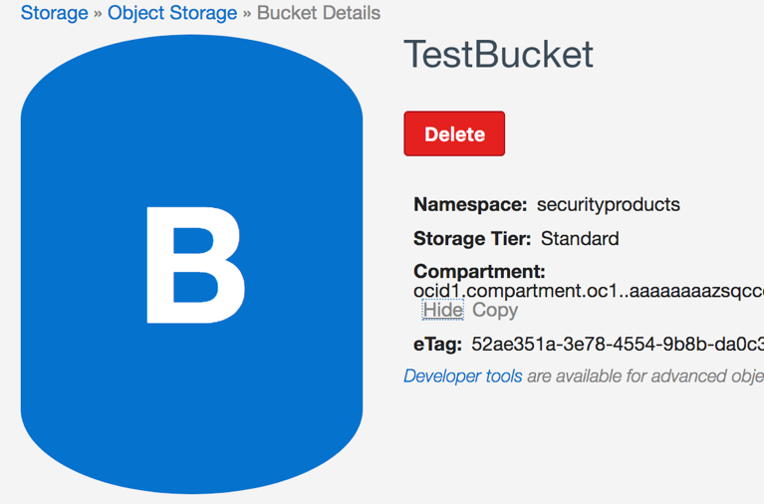Copy the compartment OCID

point(495,310)
